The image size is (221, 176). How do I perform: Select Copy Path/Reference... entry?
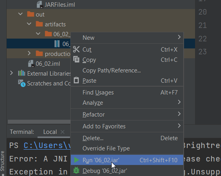click(127, 70)
